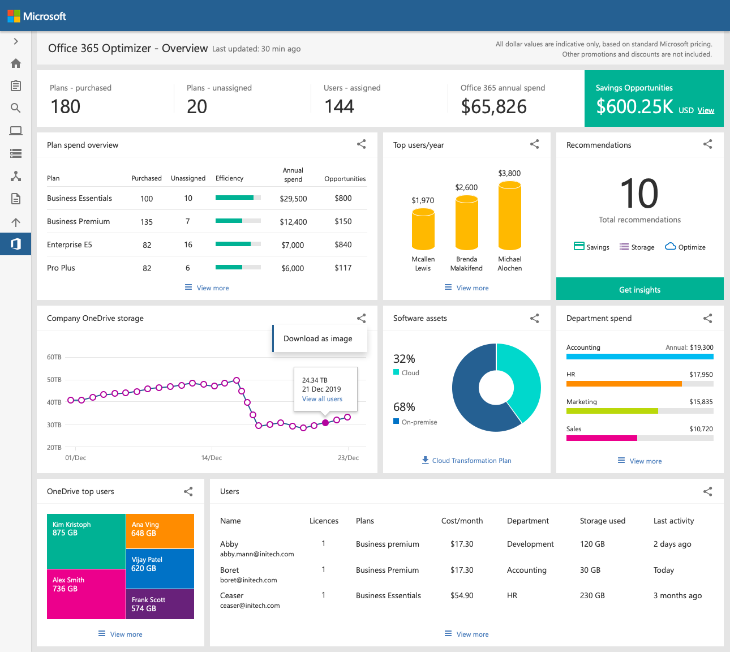Screen dimensions: 730x652
Task: Click the Savings recommendation category icon
Action: (x=579, y=246)
